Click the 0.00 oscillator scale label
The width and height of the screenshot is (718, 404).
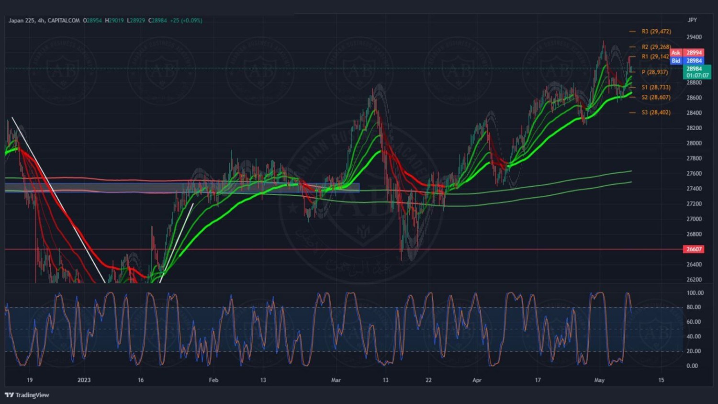[x=692, y=366]
